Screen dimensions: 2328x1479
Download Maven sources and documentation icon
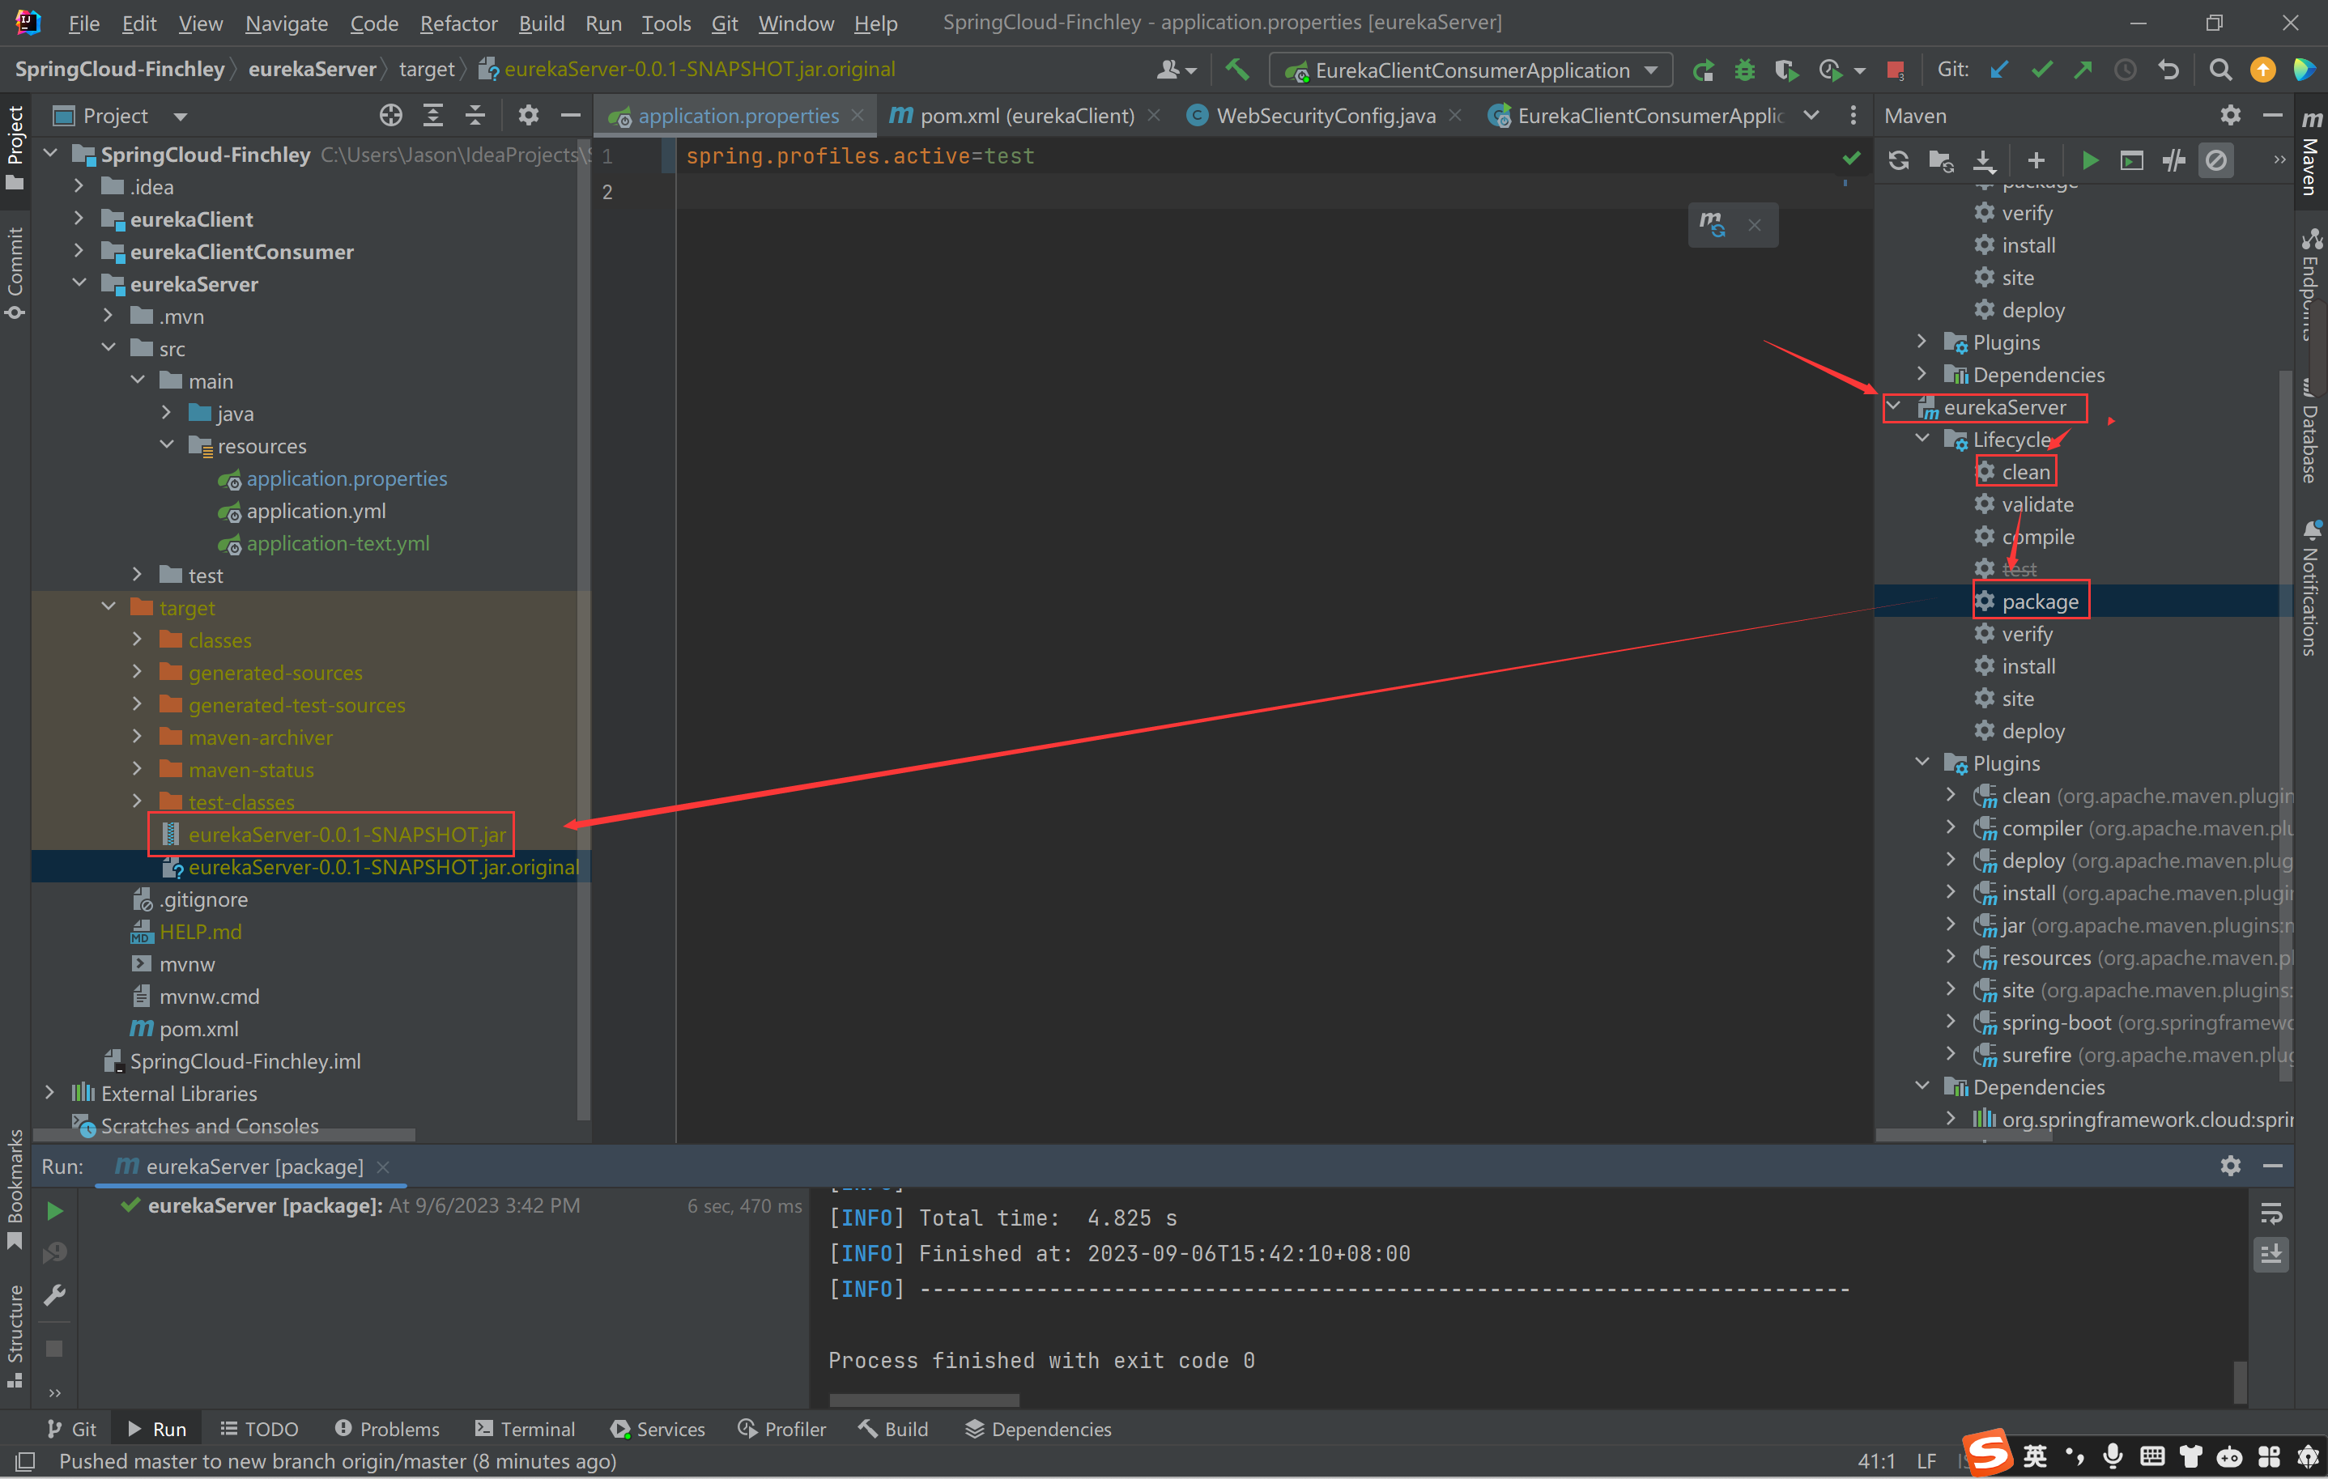point(1984,160)
